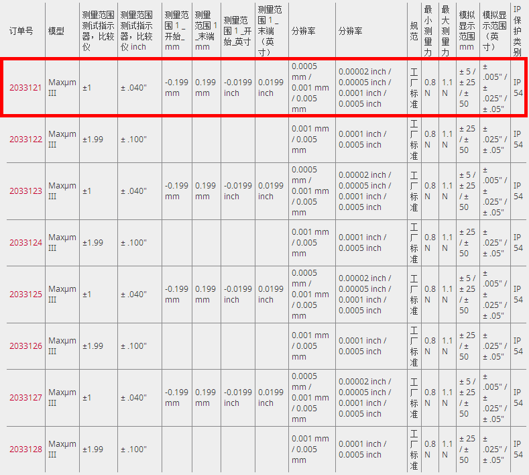Open order number 2033126 link

[25, 346]
